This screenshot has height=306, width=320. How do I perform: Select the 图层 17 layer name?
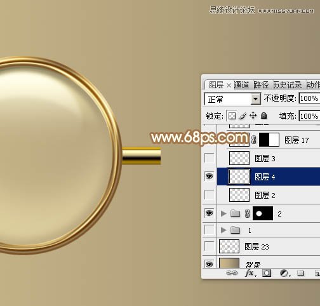coord(297,140)
